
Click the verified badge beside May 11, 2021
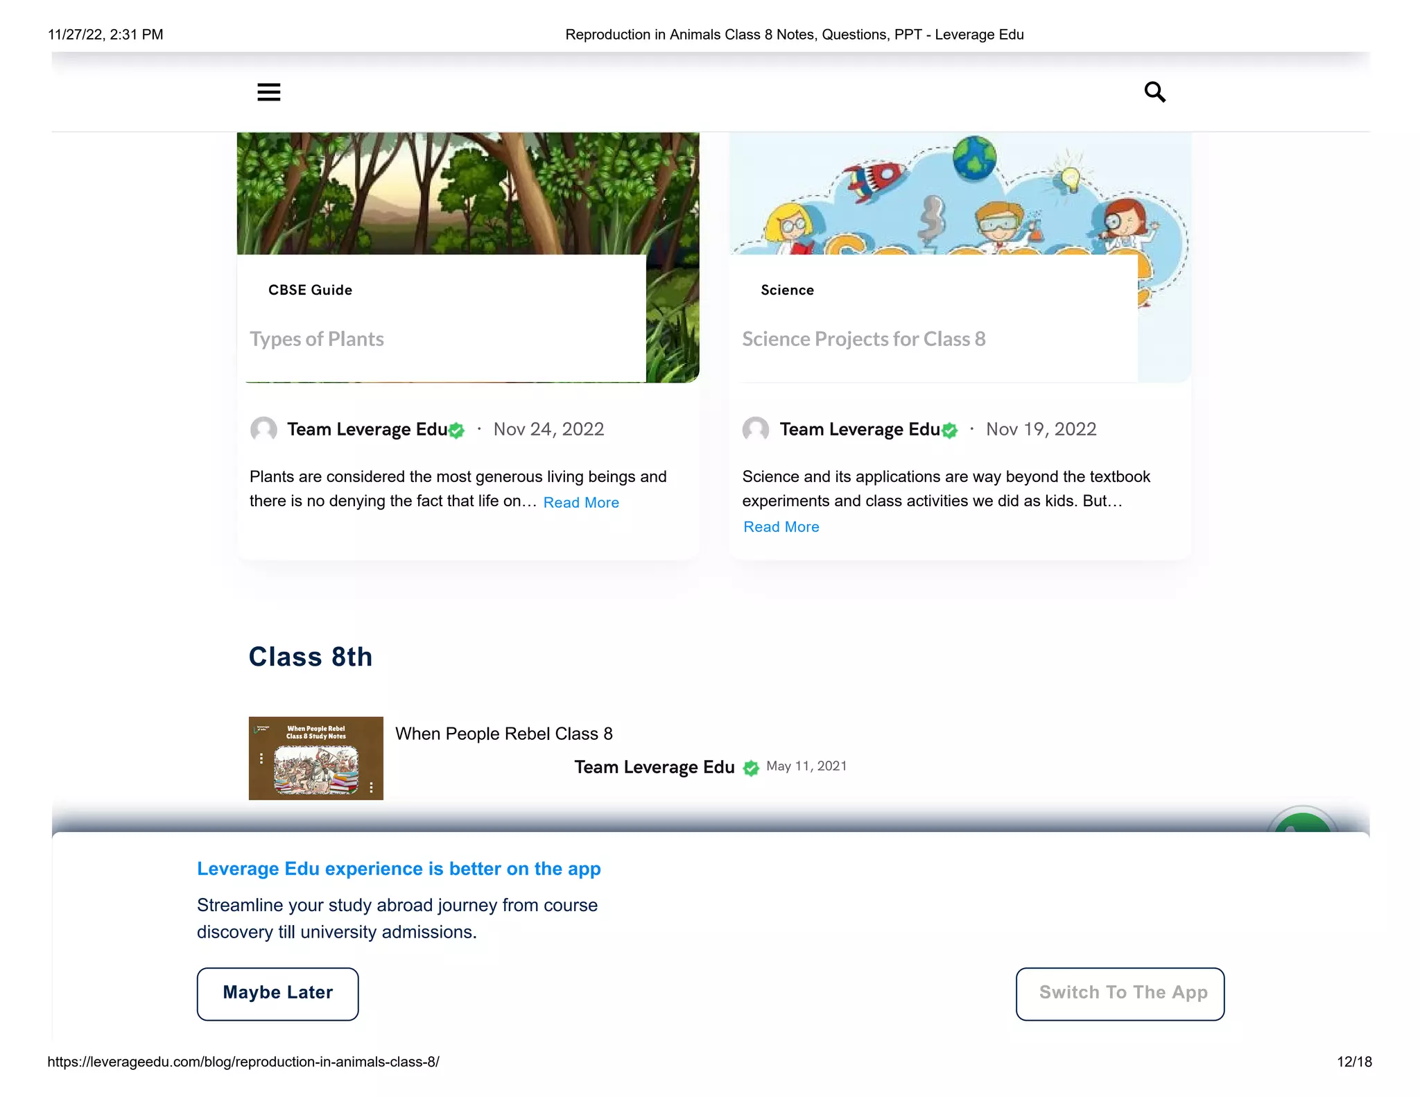click(x=751, y=768)
